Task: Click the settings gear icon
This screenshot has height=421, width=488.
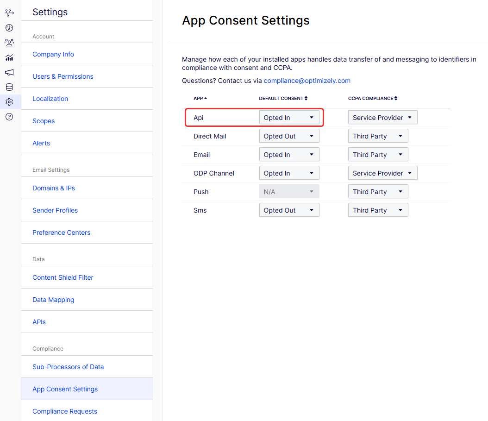Action: click(x=9, y=102)
